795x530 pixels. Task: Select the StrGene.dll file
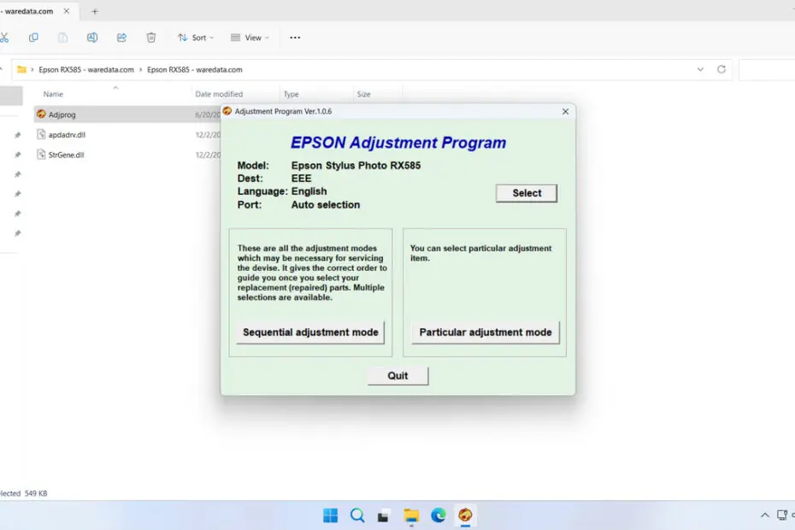pyautogui.click(x=66, y=155)
